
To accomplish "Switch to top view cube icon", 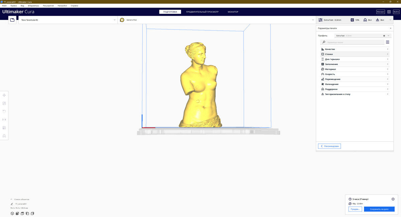I will pyautogui.click(x=22, y=213).
